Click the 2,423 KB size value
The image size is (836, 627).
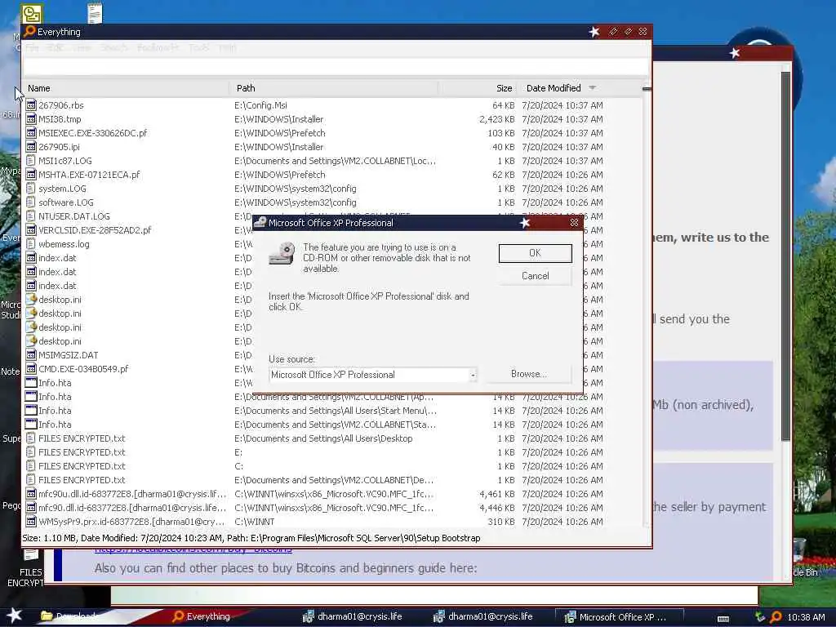coord(497,119)
